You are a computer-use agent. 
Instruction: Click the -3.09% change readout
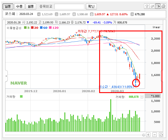click(107, 22)
